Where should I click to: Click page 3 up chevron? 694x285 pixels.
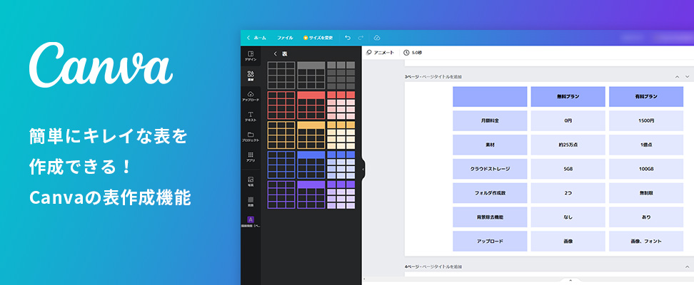pyautogui.click(x=677, y=77)
